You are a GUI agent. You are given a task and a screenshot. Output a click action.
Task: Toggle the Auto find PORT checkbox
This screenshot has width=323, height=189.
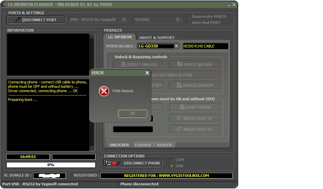tap(188, 23)
